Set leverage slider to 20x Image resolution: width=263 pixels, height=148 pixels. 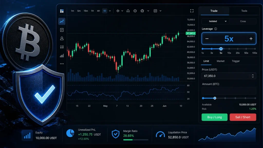coord(238,49)
